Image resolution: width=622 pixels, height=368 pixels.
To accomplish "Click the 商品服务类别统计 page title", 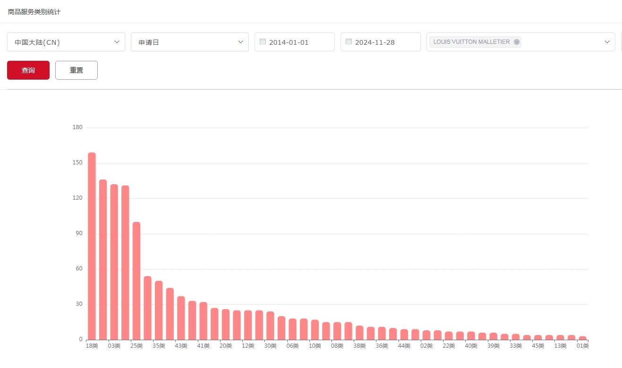I will (34, 12).
